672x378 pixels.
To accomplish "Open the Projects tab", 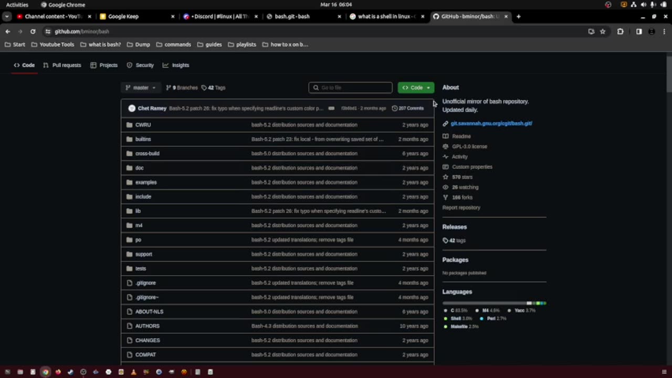I will pos(104,65).
